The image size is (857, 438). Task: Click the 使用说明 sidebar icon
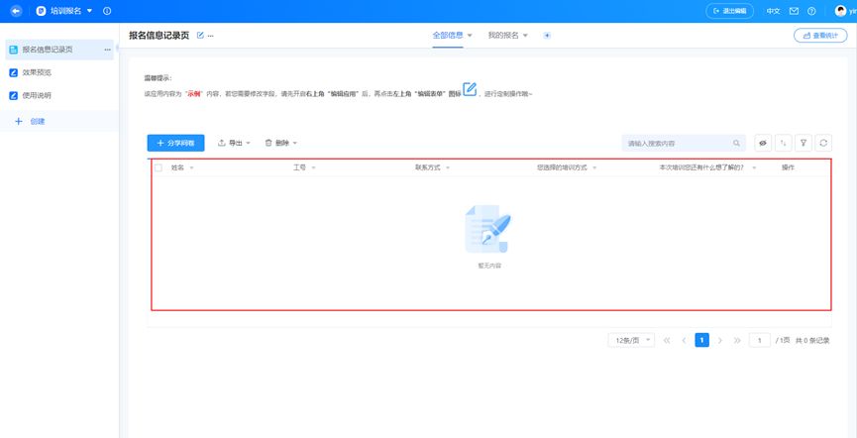(14, 96)
